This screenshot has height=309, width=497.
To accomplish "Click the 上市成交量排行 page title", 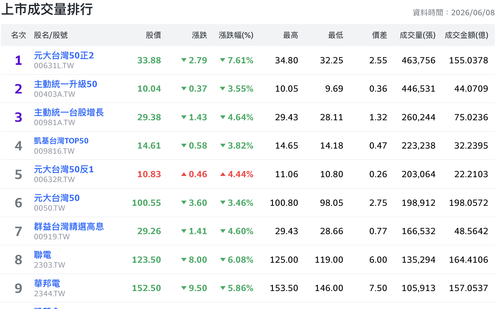I will (47, 9).
